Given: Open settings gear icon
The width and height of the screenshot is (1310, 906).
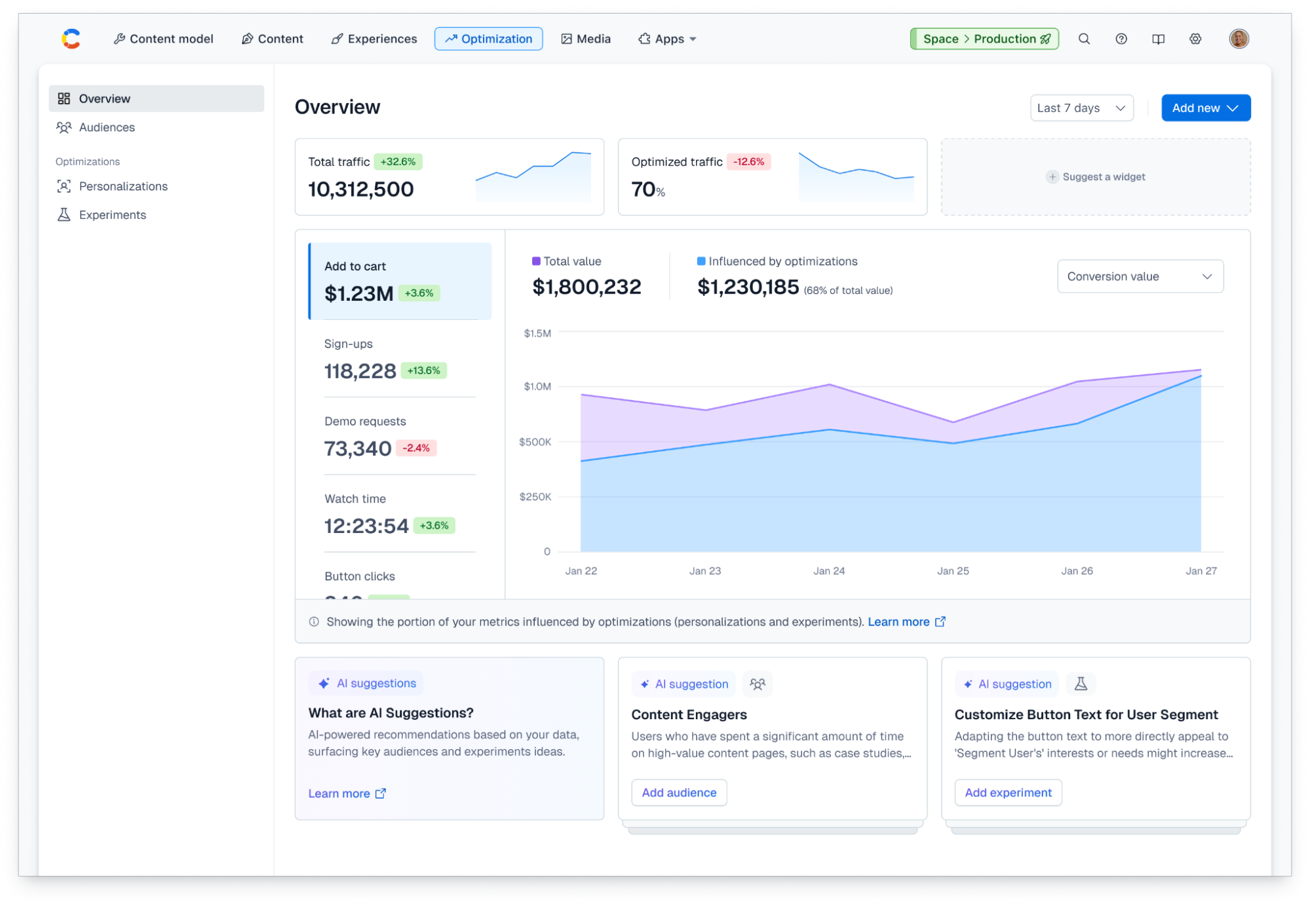Looking at the screenshot, I should [1195, 39].
